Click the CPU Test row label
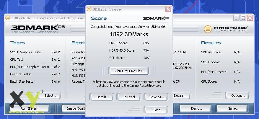This screenshot has width=259, height=119. pyautogui.click(x=17, y=59)
